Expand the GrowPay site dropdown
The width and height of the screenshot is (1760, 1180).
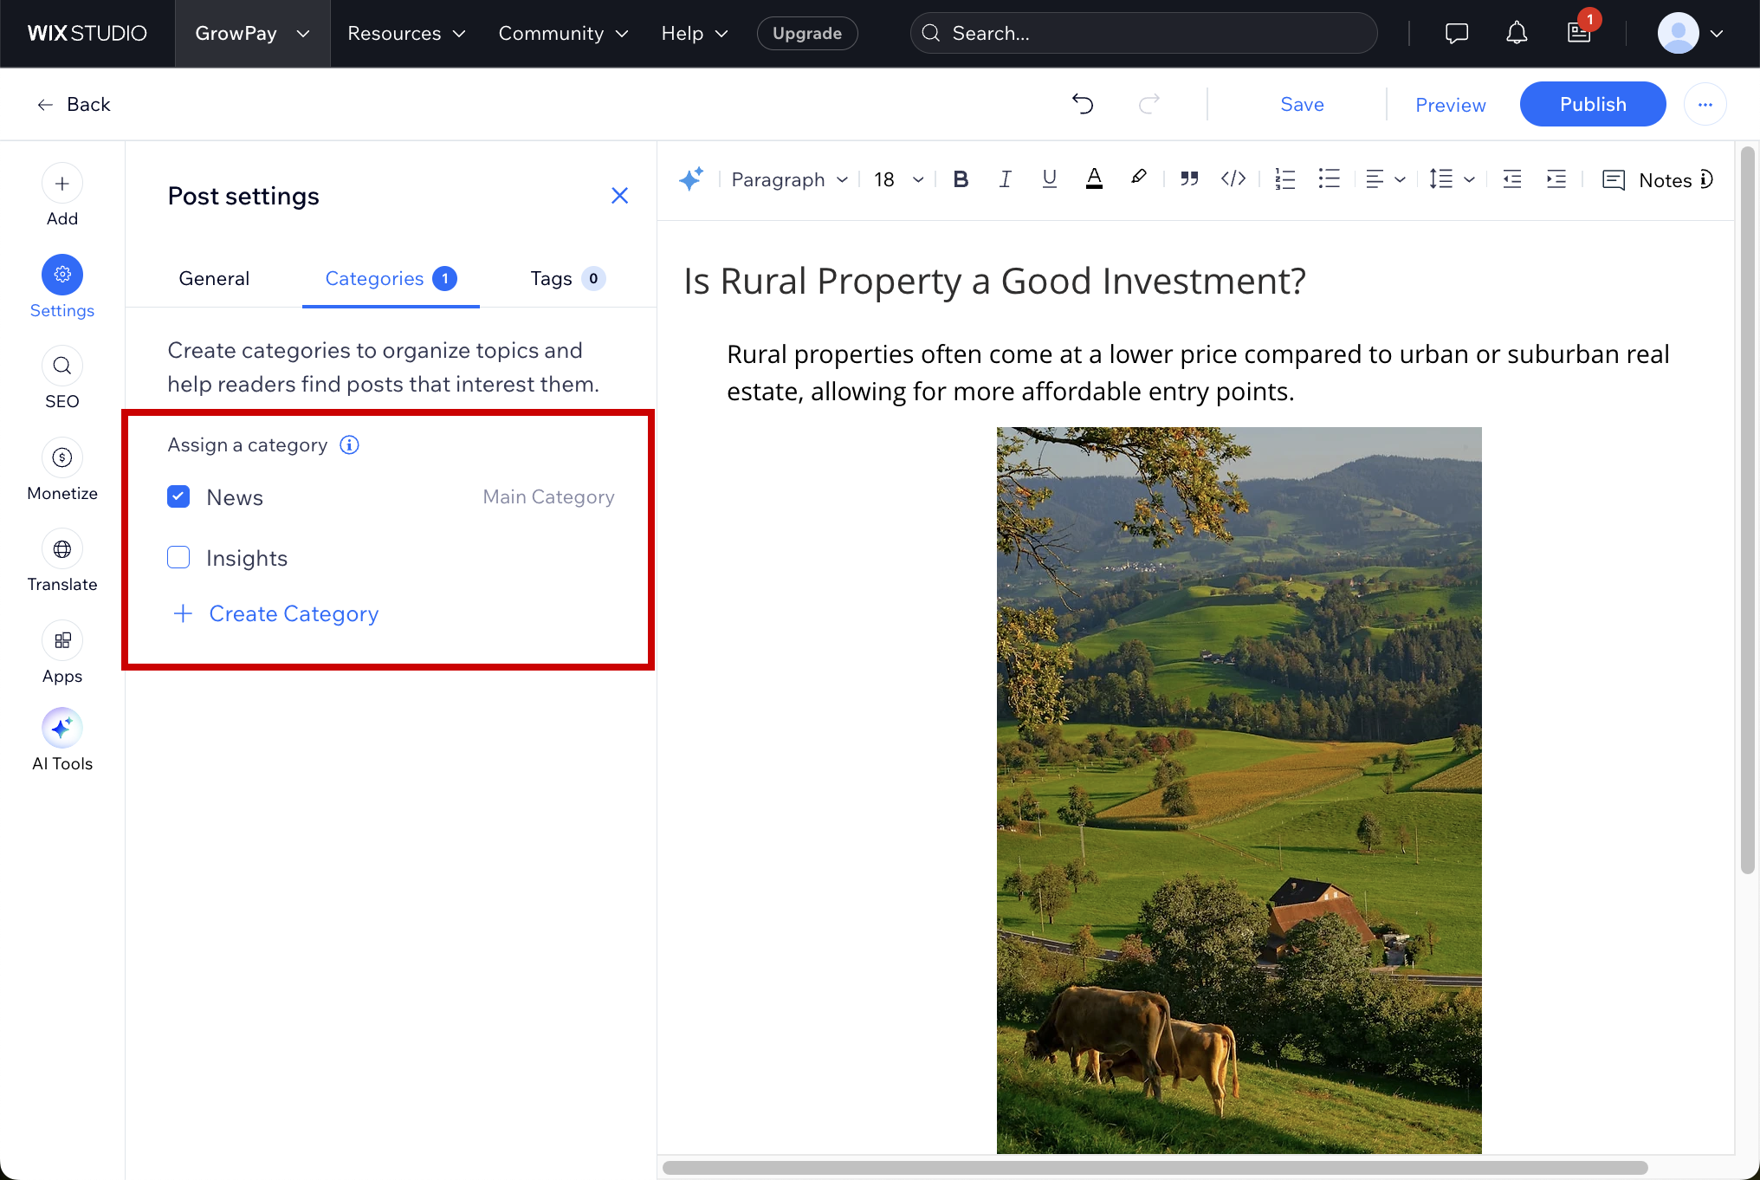(x=252, y=33)
